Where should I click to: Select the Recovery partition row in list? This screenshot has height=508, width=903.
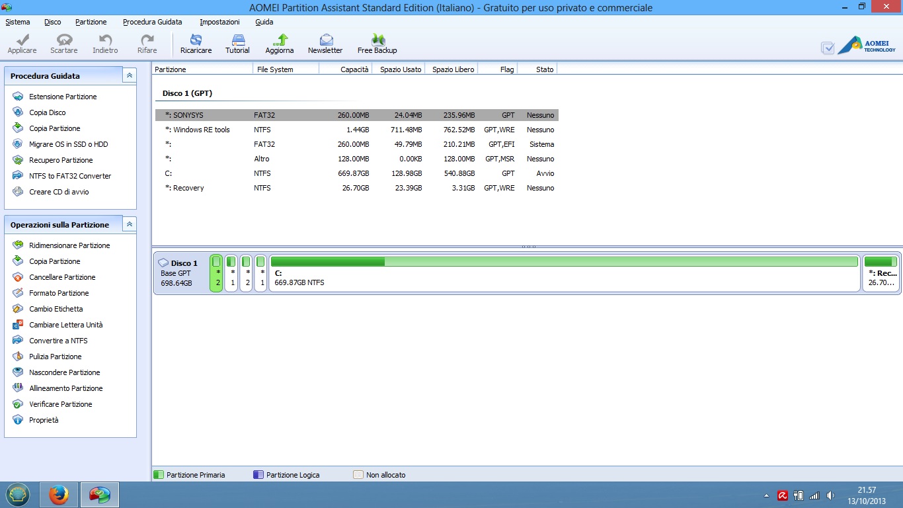357,188
